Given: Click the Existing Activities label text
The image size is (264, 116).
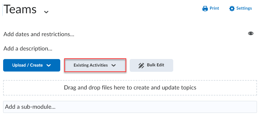Looking at the screenshot, I should pyautogui.click(x=91, y=65).
